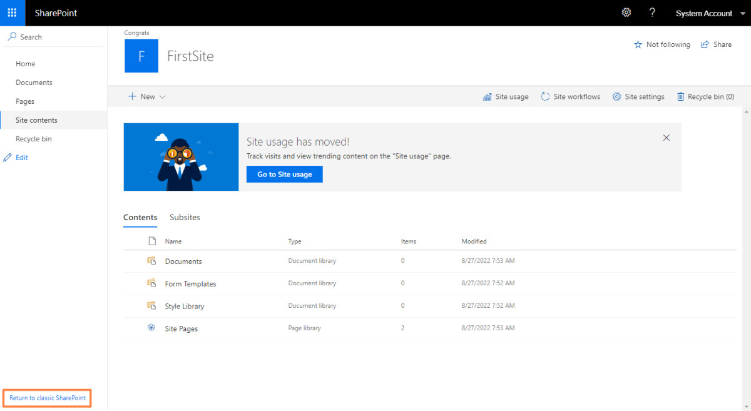Click the items count 2 for Site Pages
The height and width of the screenshot is (411, 751).
click(403, 328)
